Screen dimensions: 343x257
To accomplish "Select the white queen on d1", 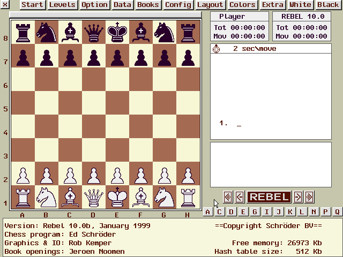I will point(94,198).
